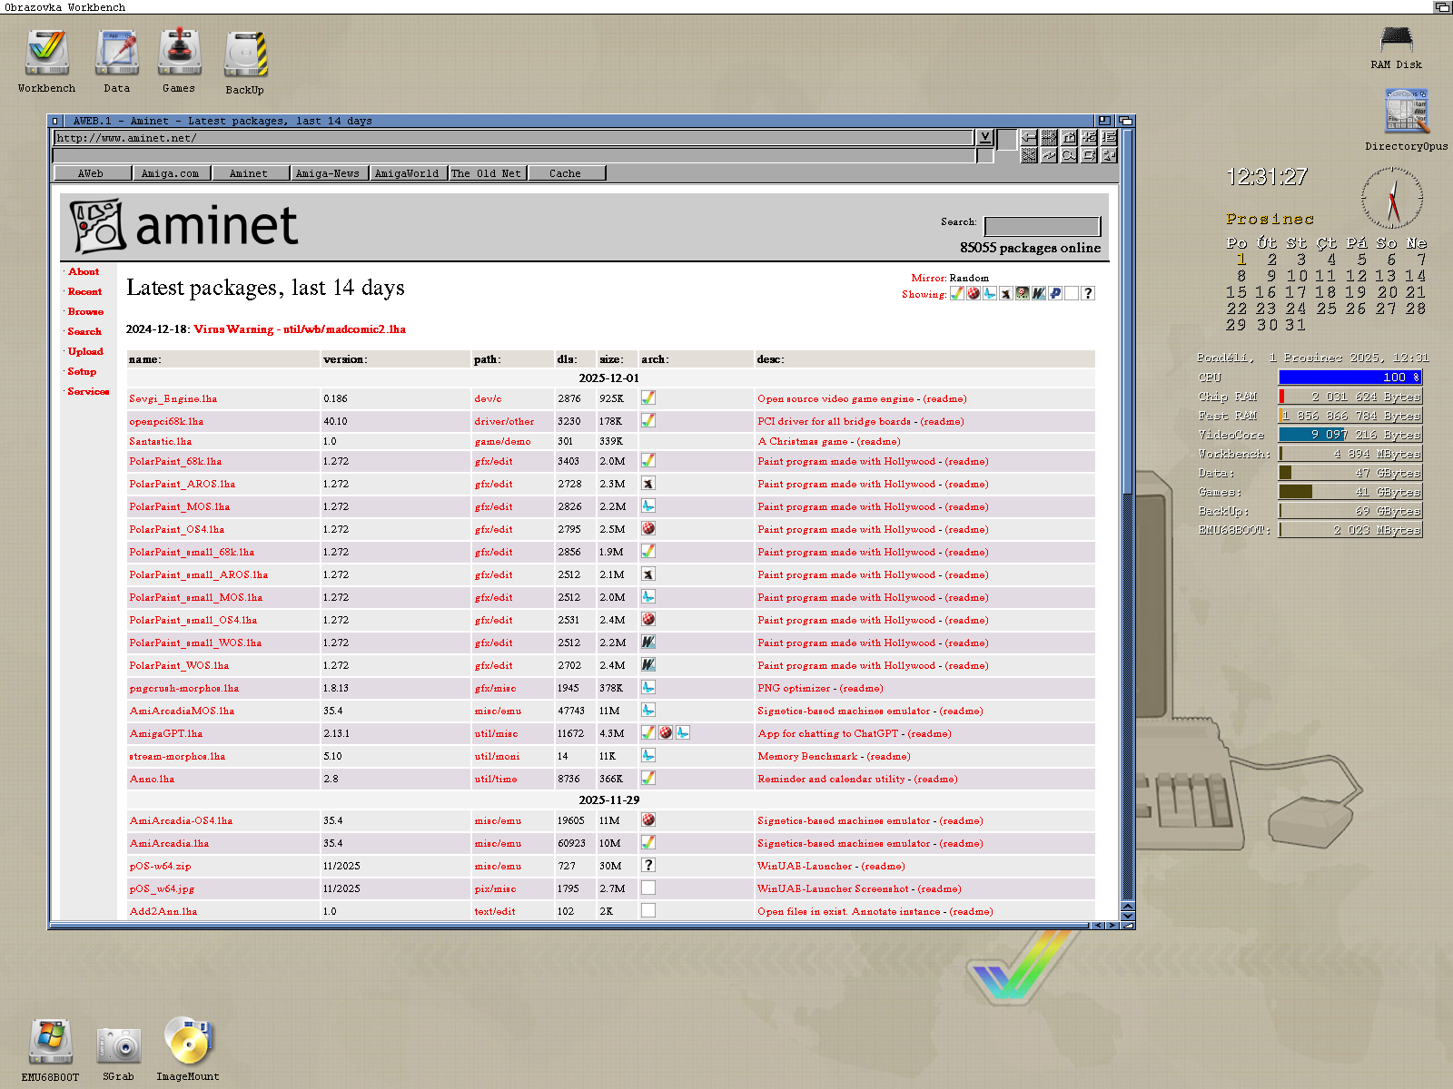Image resolution: width=1453 pixels, height=1089 pixels.
Task: Click the magnifier Search icon in AWeb toolbar
Action: click(1069, 155)
